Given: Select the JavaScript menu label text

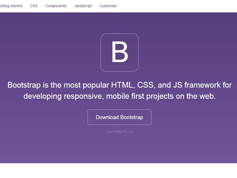Looking at the screenshot, I should click(83, 6).
